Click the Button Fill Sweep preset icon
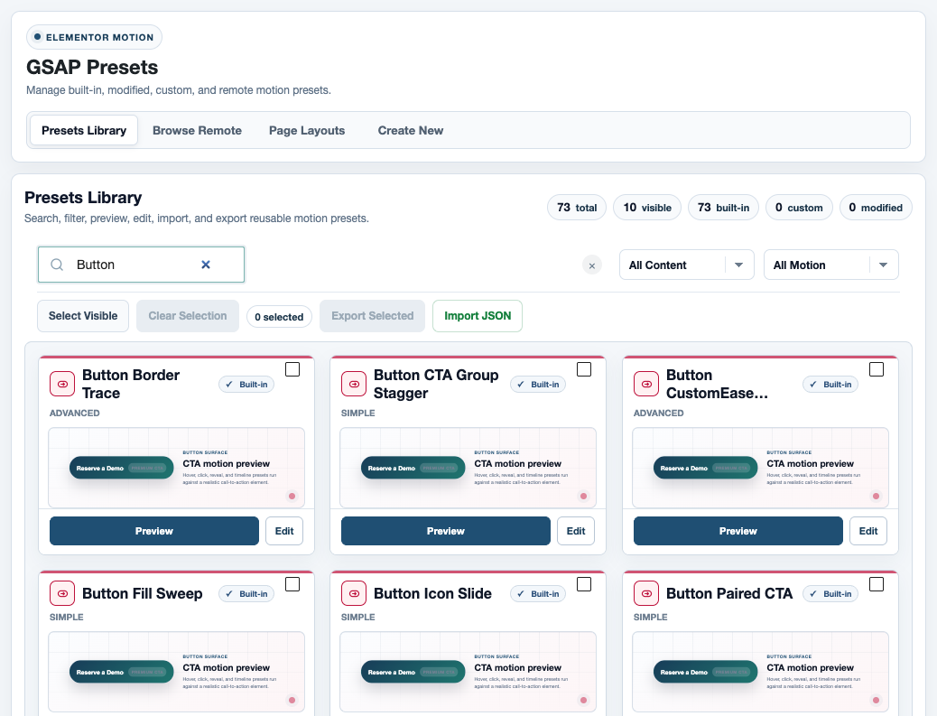Screen dimensions: 937x716 tap(62, 593)
